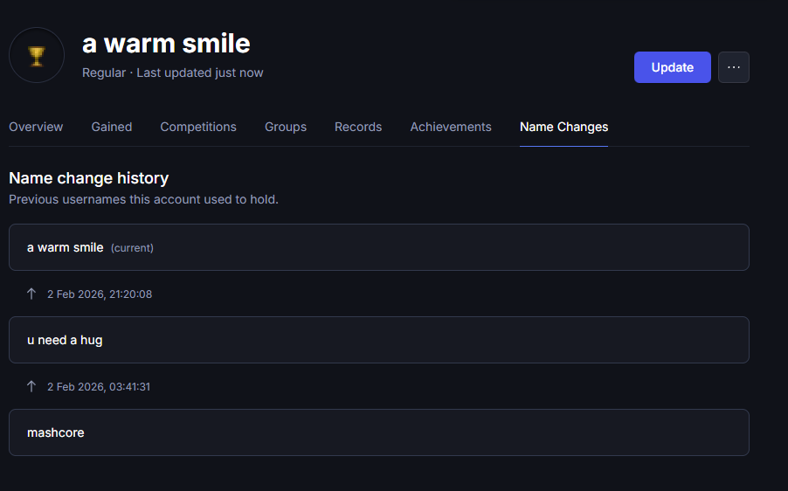Select the Groups tab

point(286,128)
